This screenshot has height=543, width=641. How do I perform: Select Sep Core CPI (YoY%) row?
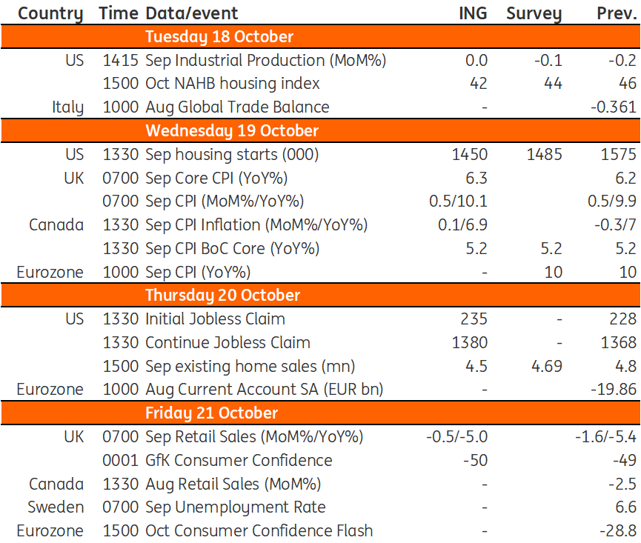point(320,179)
